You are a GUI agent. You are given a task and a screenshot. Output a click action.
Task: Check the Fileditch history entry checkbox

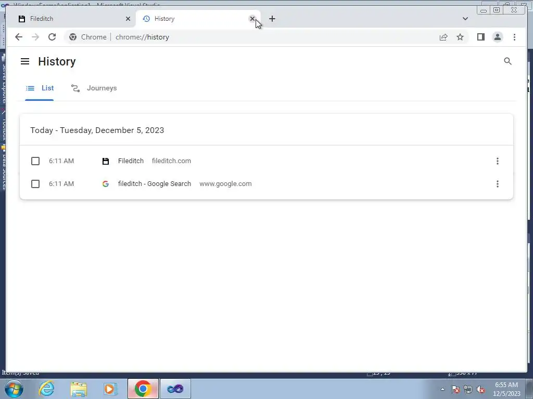[35, 161]
